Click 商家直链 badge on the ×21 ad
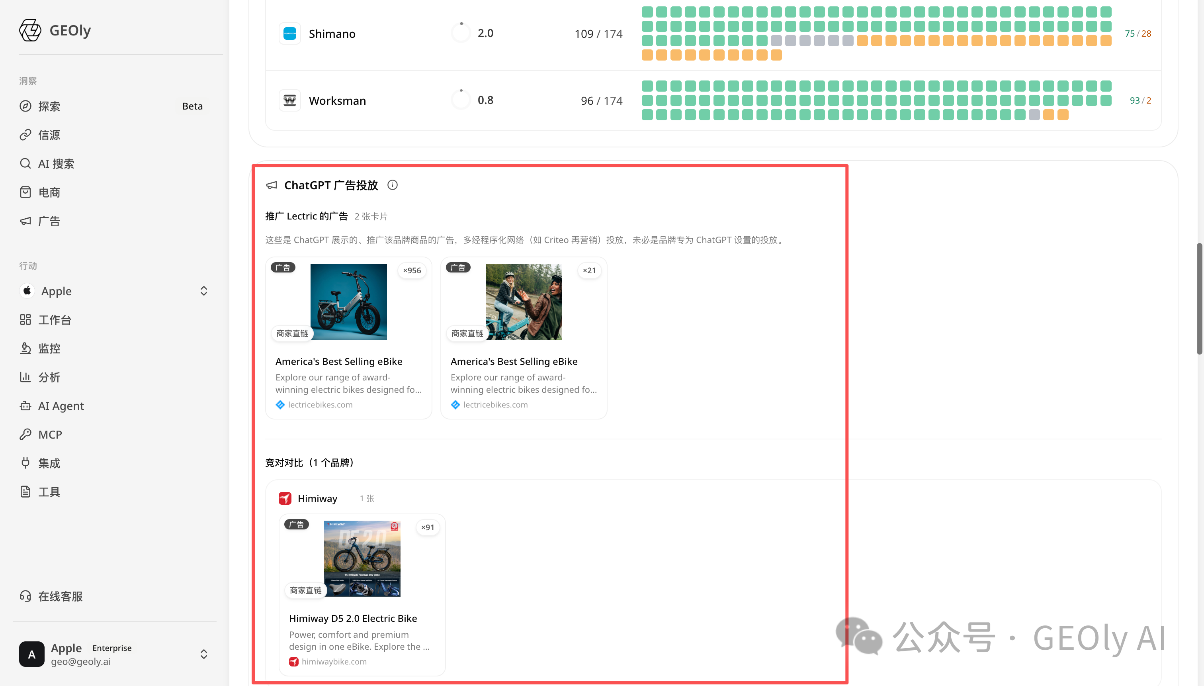This screenshot has width=1204, height=686. [467, 333]
